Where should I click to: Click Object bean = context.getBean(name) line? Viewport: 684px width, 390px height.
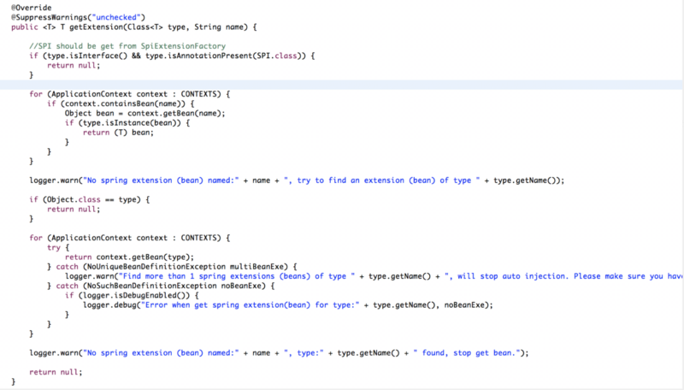click(x=145, y=114)
